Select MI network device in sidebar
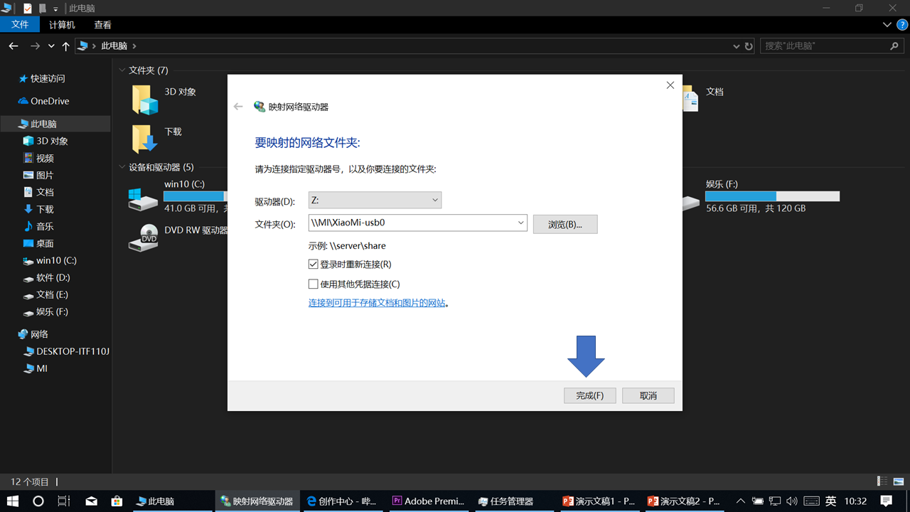Image resolution: width=910 pixels, height=512 pixels. click(42, 369)
